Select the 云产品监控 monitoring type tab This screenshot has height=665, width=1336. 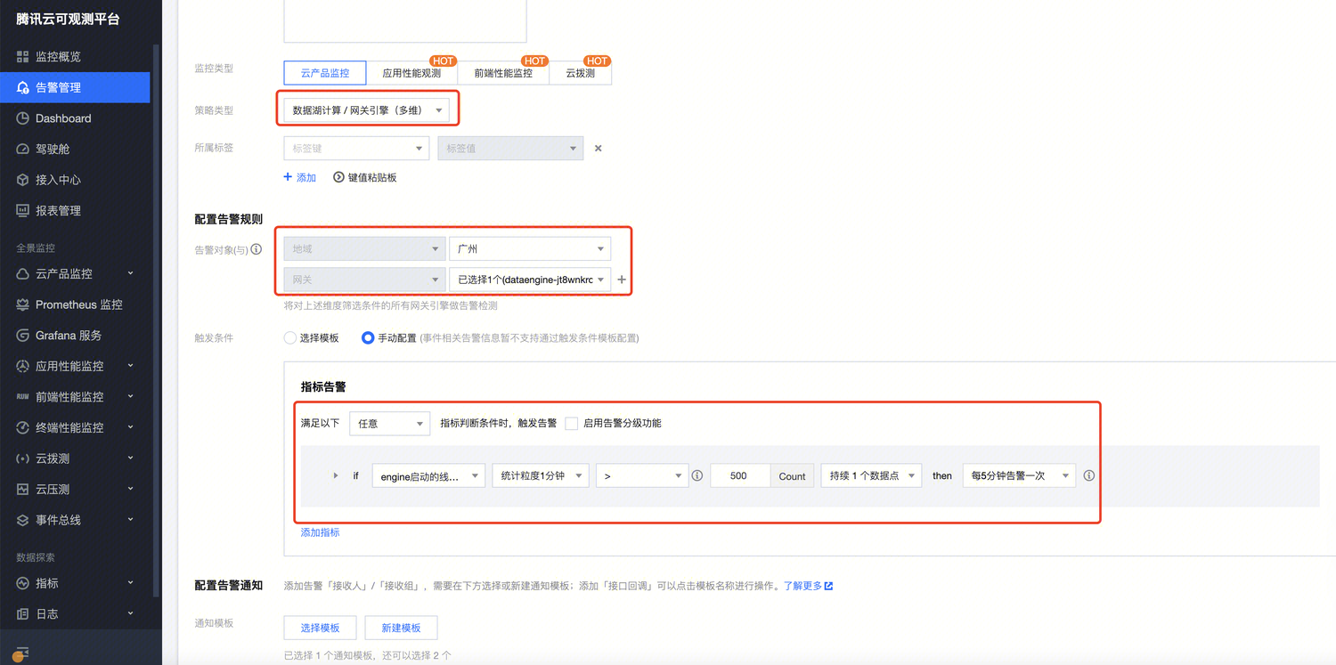click(325, 73)
